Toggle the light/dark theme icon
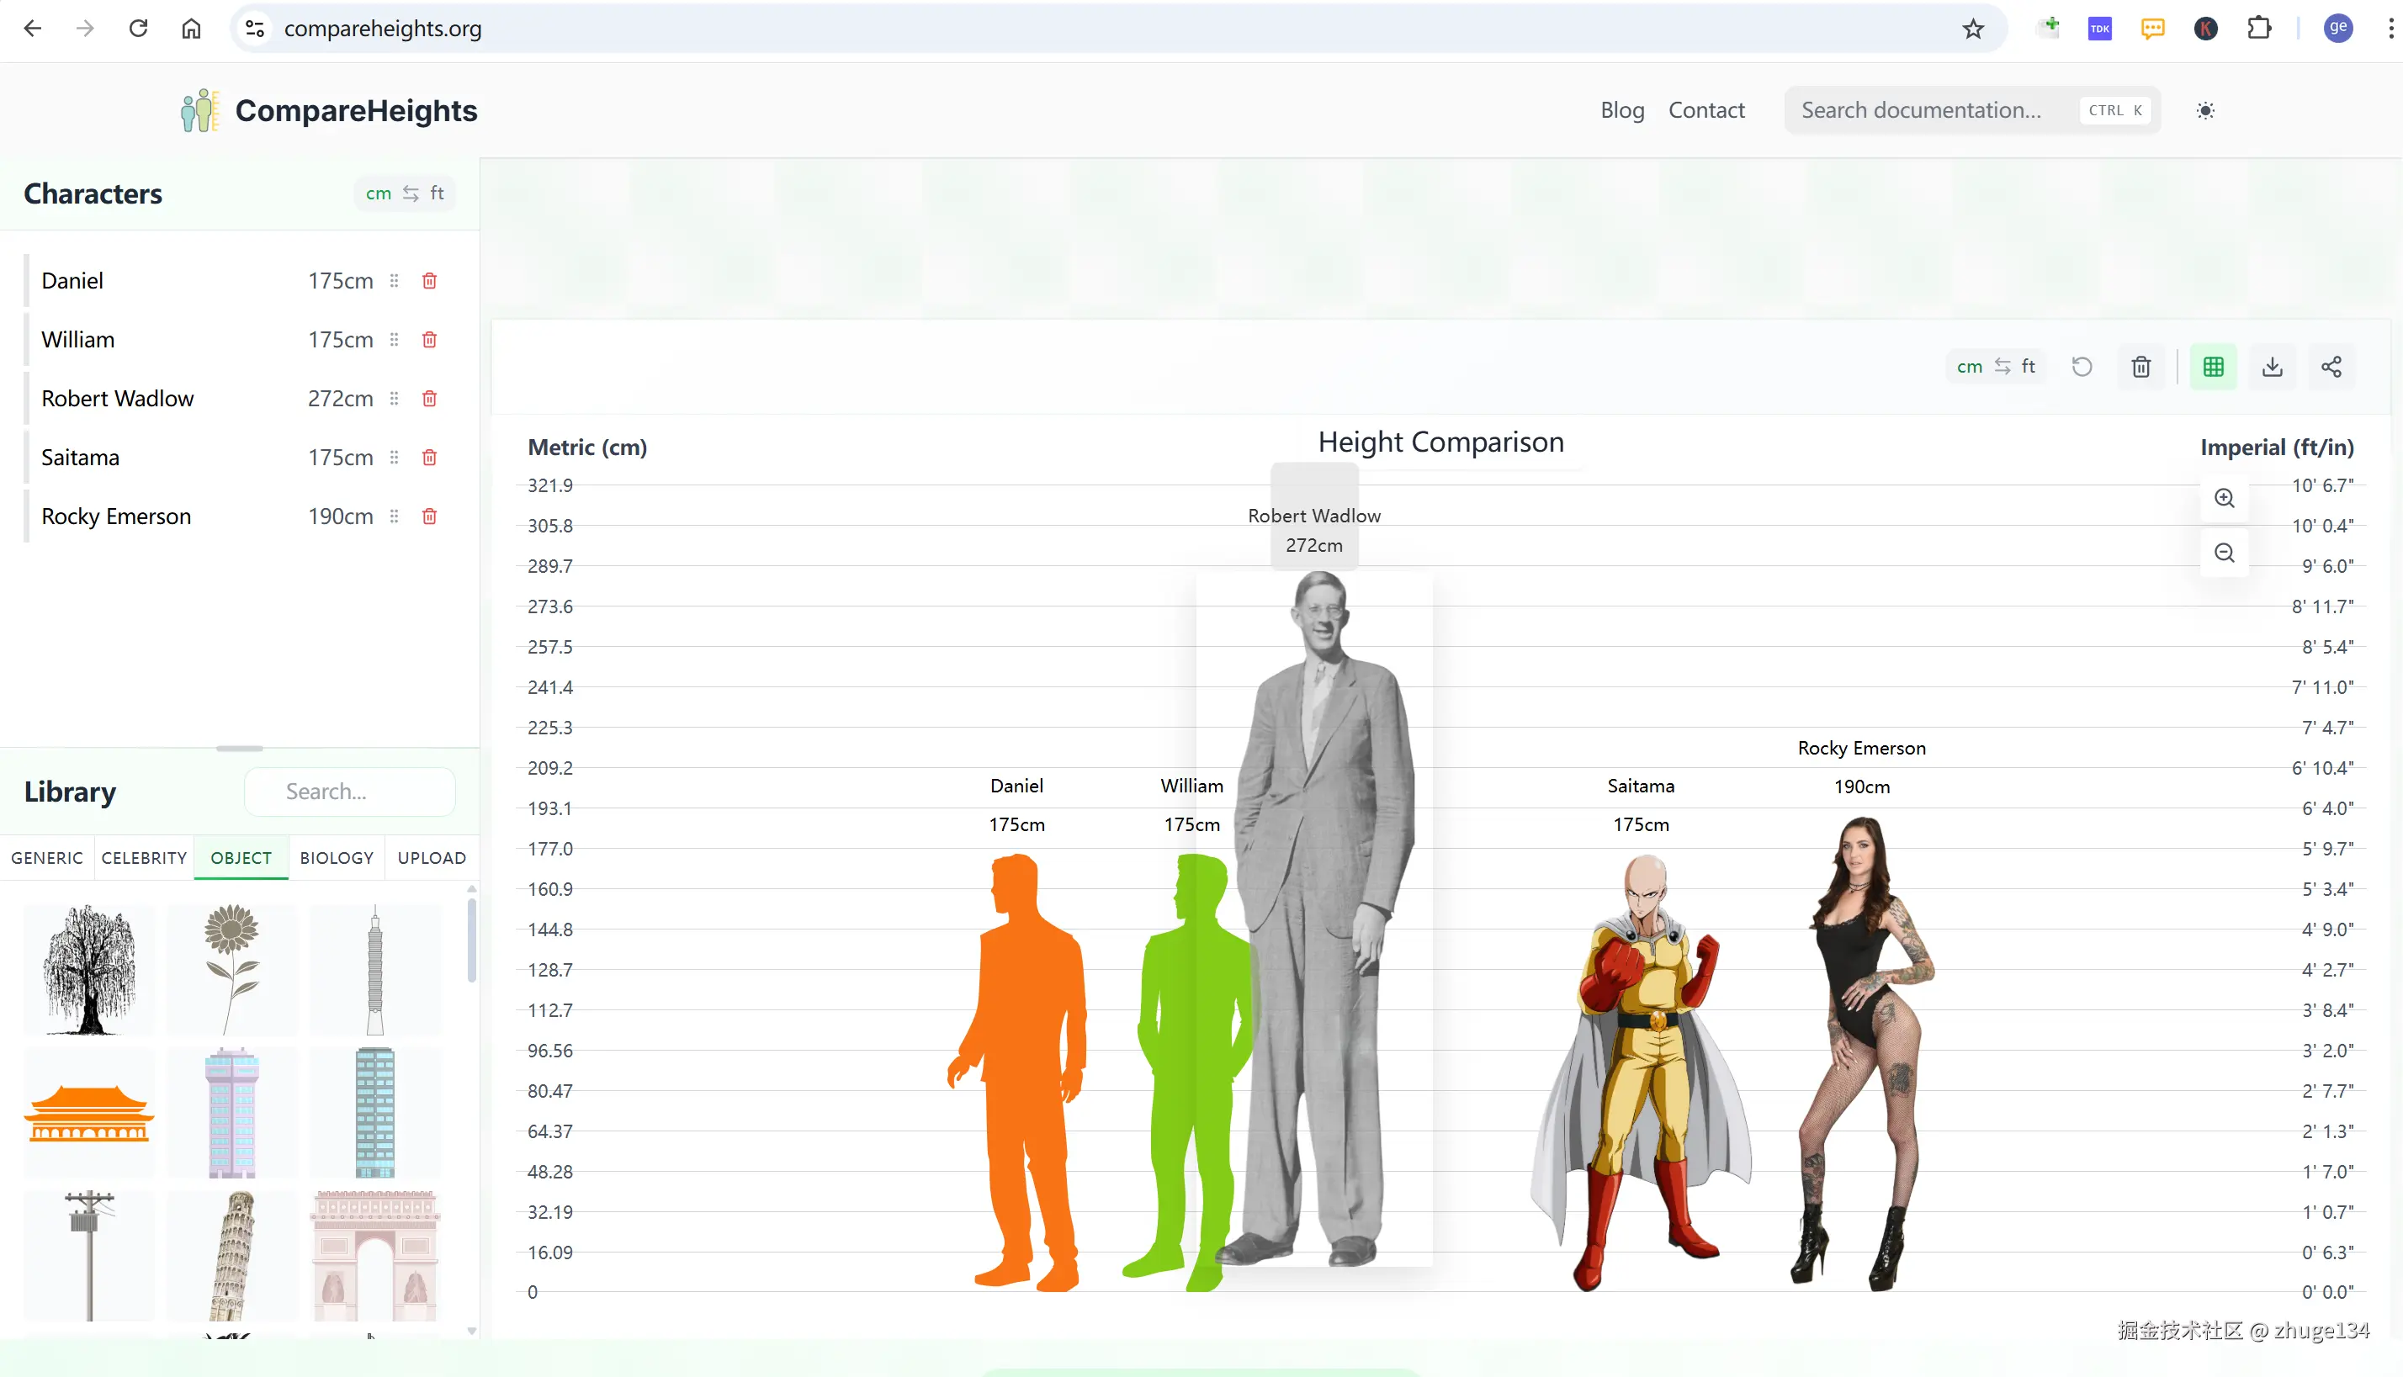 2205,111
